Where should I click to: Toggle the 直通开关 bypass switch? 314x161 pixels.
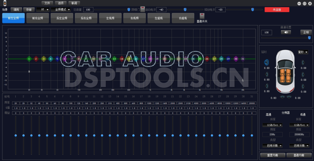202,16
